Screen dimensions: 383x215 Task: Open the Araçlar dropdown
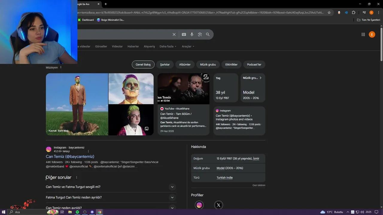point(188,46)
